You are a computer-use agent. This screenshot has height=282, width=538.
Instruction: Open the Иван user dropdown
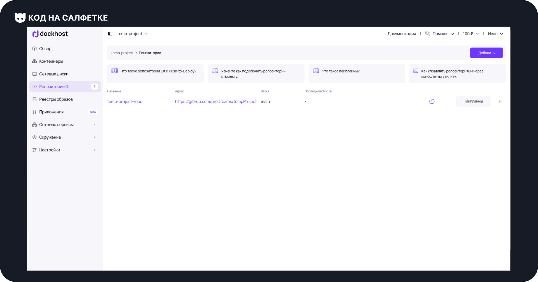pos(495,34)
